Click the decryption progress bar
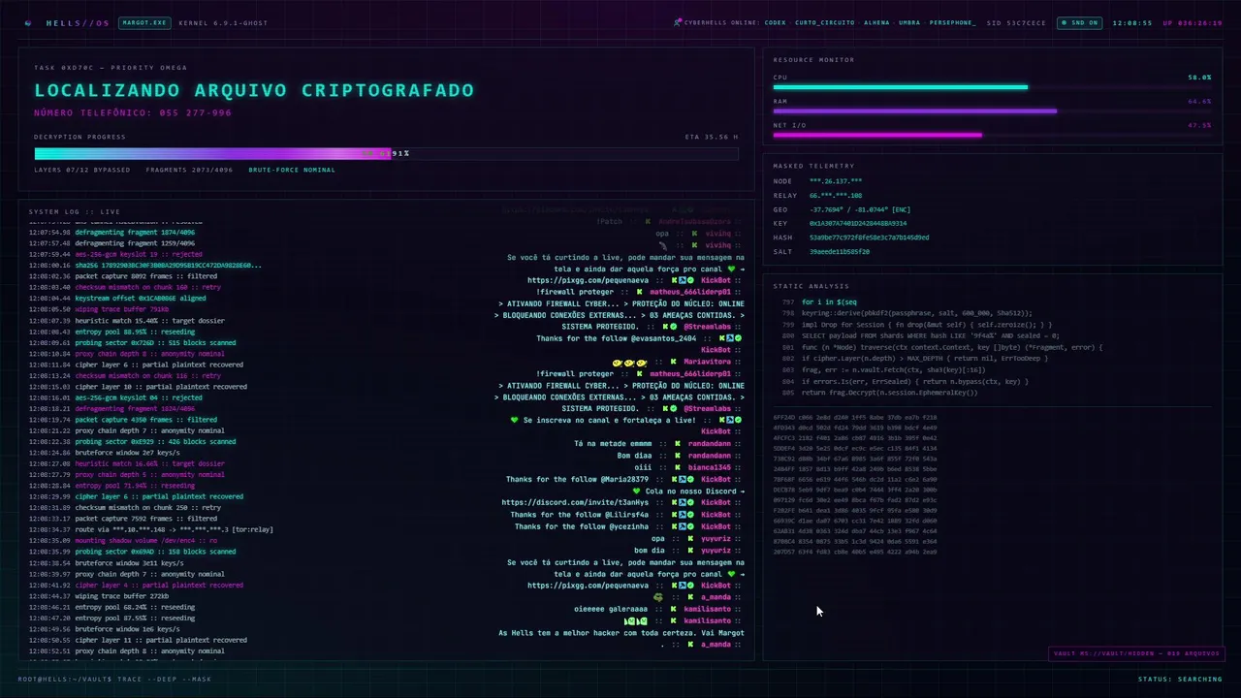 click(x=386, y=153)
